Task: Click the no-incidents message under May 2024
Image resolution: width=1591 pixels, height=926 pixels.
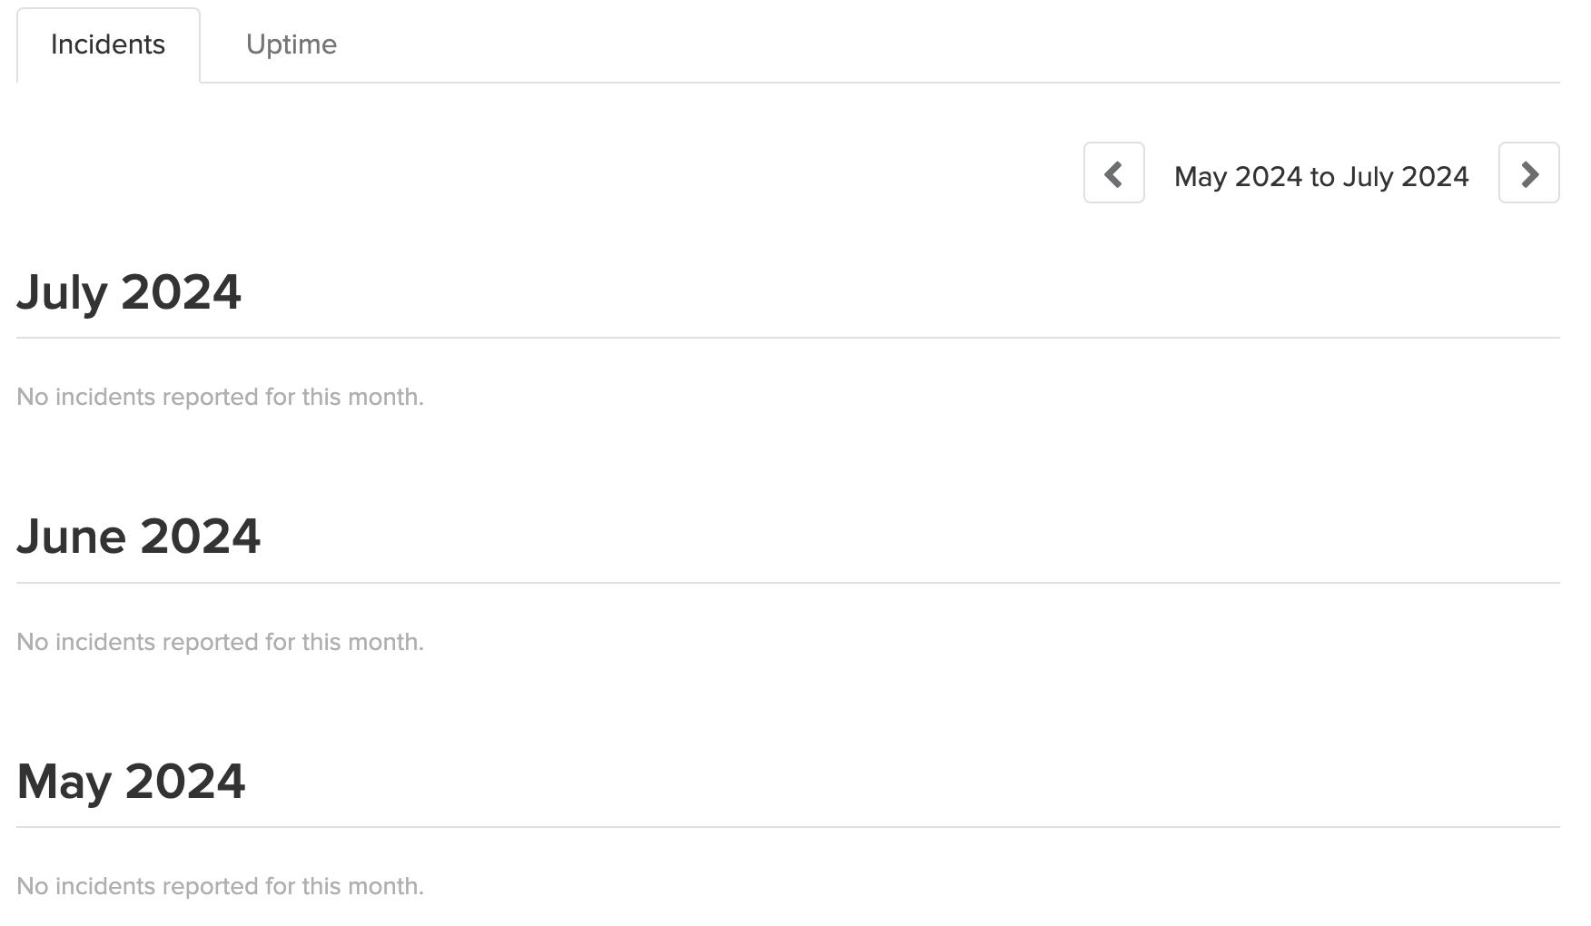Action: point(221,886)
